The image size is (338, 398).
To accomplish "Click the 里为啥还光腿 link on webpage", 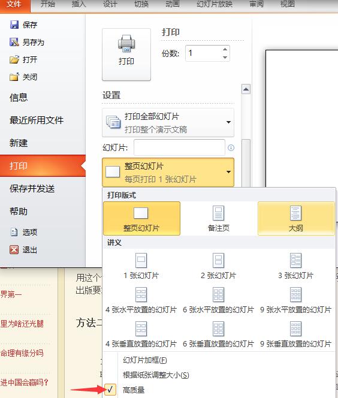I will [x=22, y=324].
